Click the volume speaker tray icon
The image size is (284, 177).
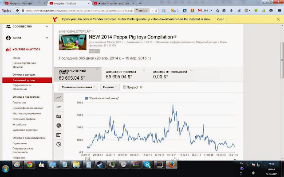253,173
